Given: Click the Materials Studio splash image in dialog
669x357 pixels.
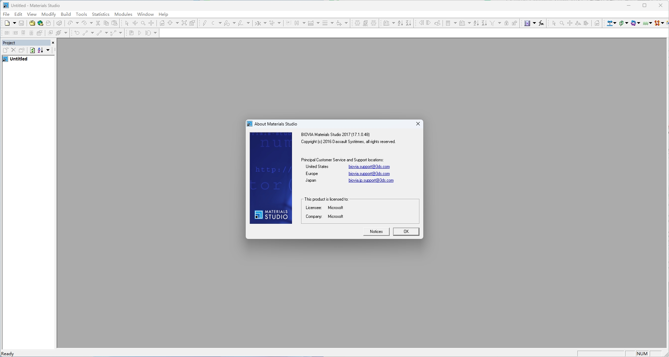Looking at the screenshot, I should click(271, 178).
